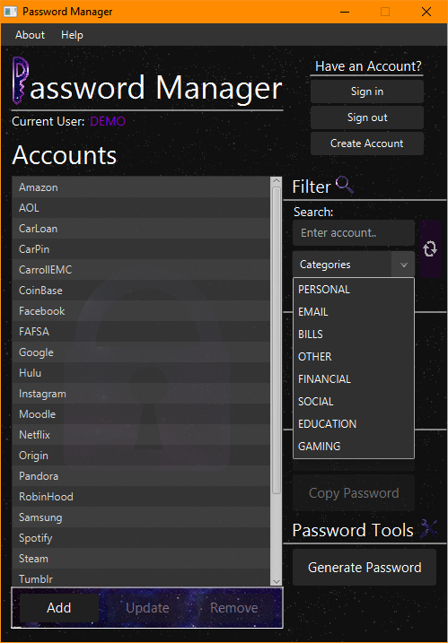The width and height of the screenshot is (448, 643).
Task: Pick OTHER category option
Action: 354,357
